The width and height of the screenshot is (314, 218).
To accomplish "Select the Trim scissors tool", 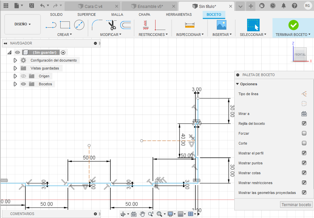I will coord(112,25).
